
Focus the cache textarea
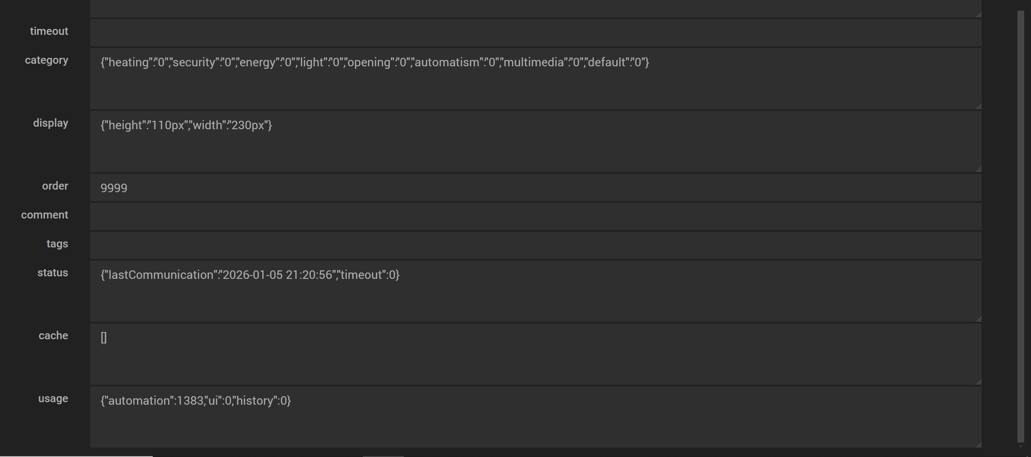click(x=535, y=354)
